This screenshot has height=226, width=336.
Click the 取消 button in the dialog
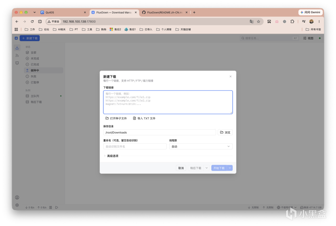coord(181,168)
